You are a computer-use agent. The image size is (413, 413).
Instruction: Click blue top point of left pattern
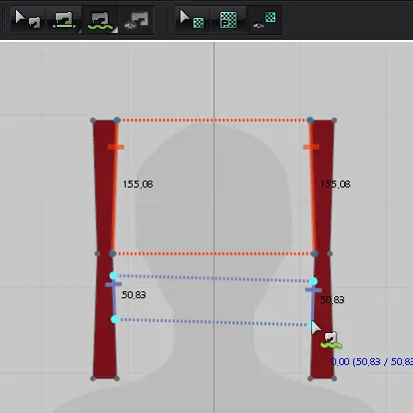pyautogui.click(x=117, y=120)
